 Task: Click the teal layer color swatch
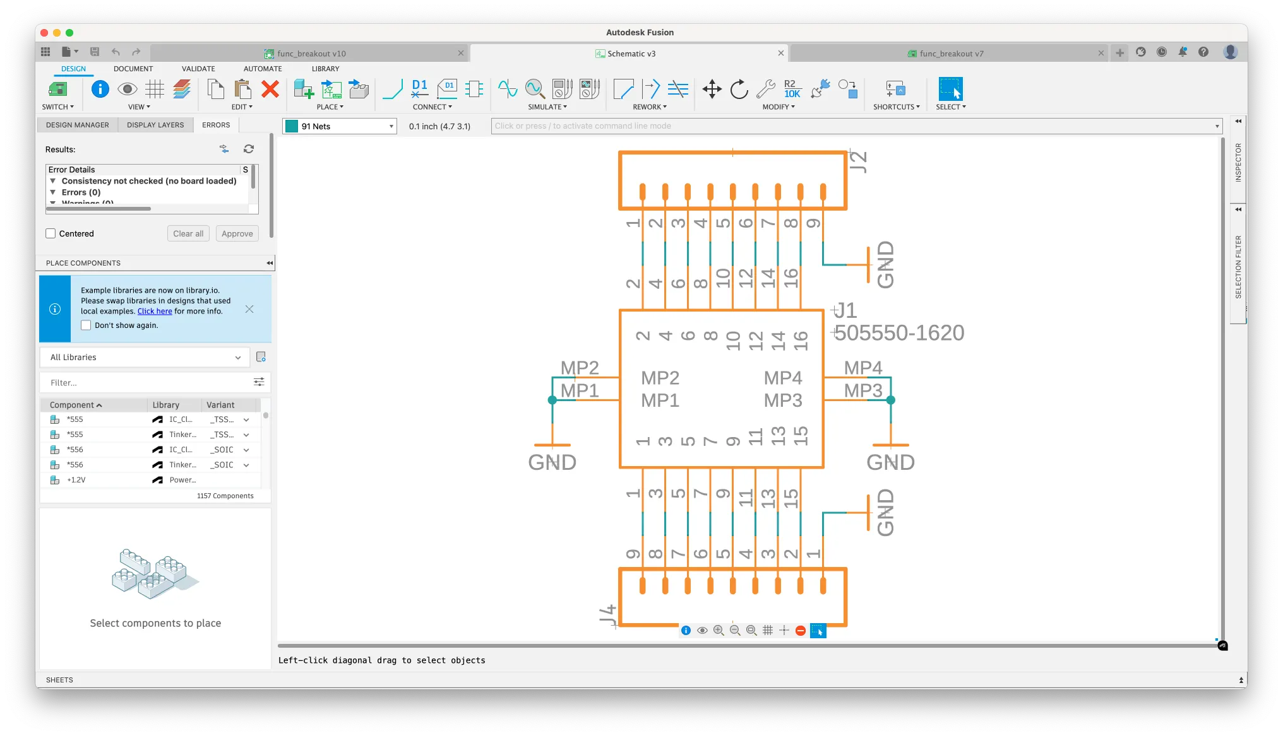point(292,126)
